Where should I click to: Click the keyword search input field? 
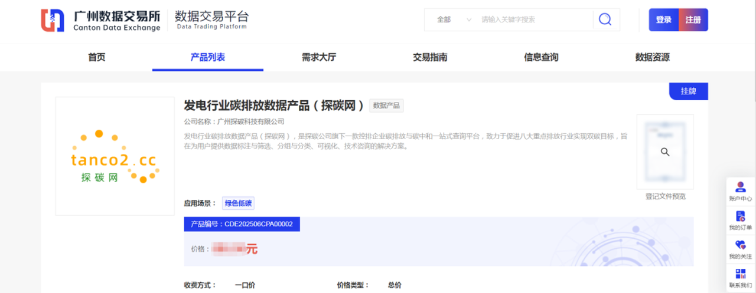point(535,19)
